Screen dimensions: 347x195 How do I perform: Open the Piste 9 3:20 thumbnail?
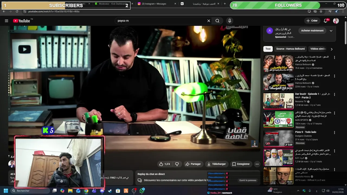click(278, 138)
